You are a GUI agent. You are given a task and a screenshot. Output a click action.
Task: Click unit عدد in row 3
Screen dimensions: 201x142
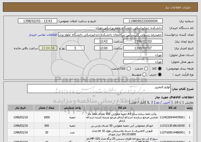pos(72,132)
